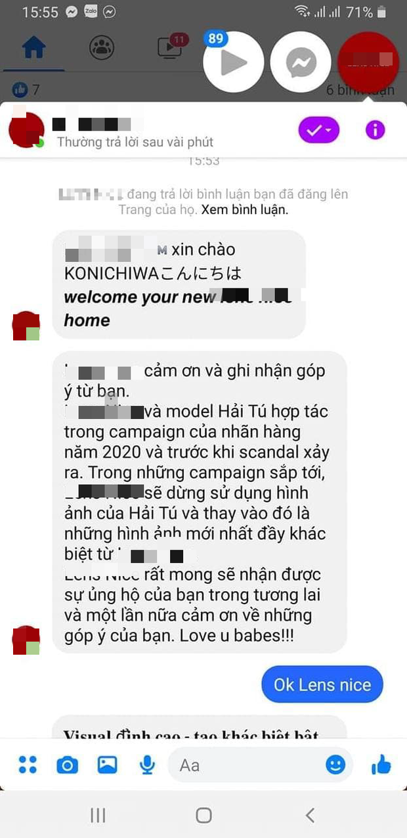Tap the Android back button
407x838 pixels.
tap(310, 815)
